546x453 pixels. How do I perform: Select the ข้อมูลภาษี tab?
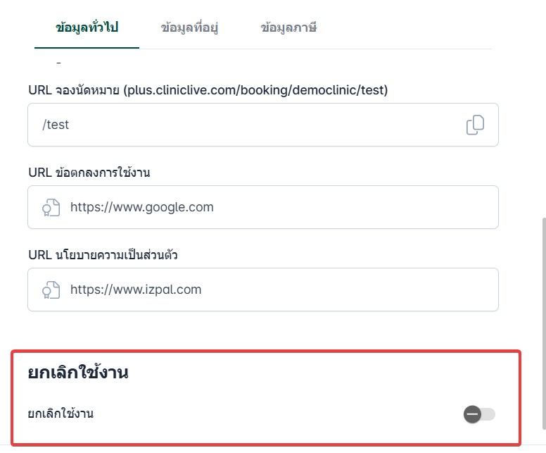[x=288, y=28]
